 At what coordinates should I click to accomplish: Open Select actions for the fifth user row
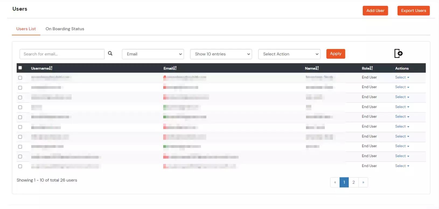pyautogui.click(x=402, y=116)
